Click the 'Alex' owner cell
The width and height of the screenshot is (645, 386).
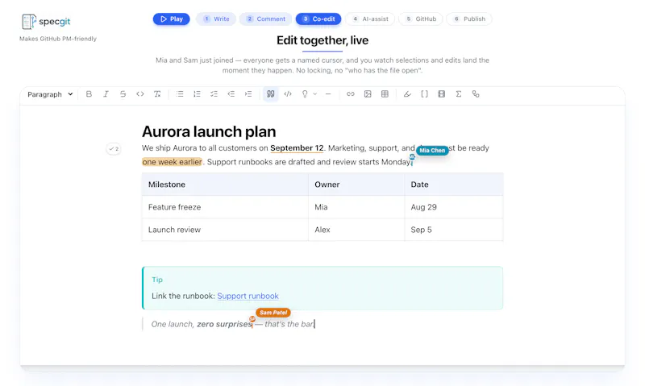pos(356,230)
